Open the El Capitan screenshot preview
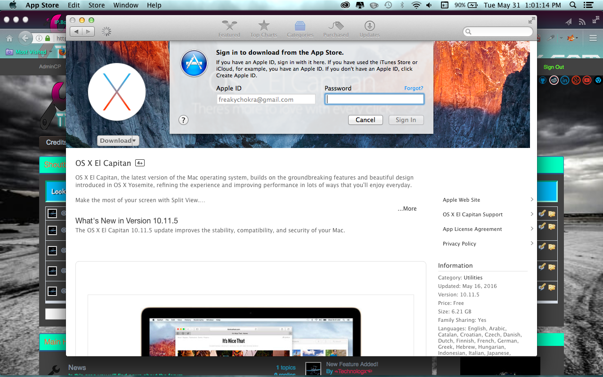The image size is (603, 377). click(251, 325)
